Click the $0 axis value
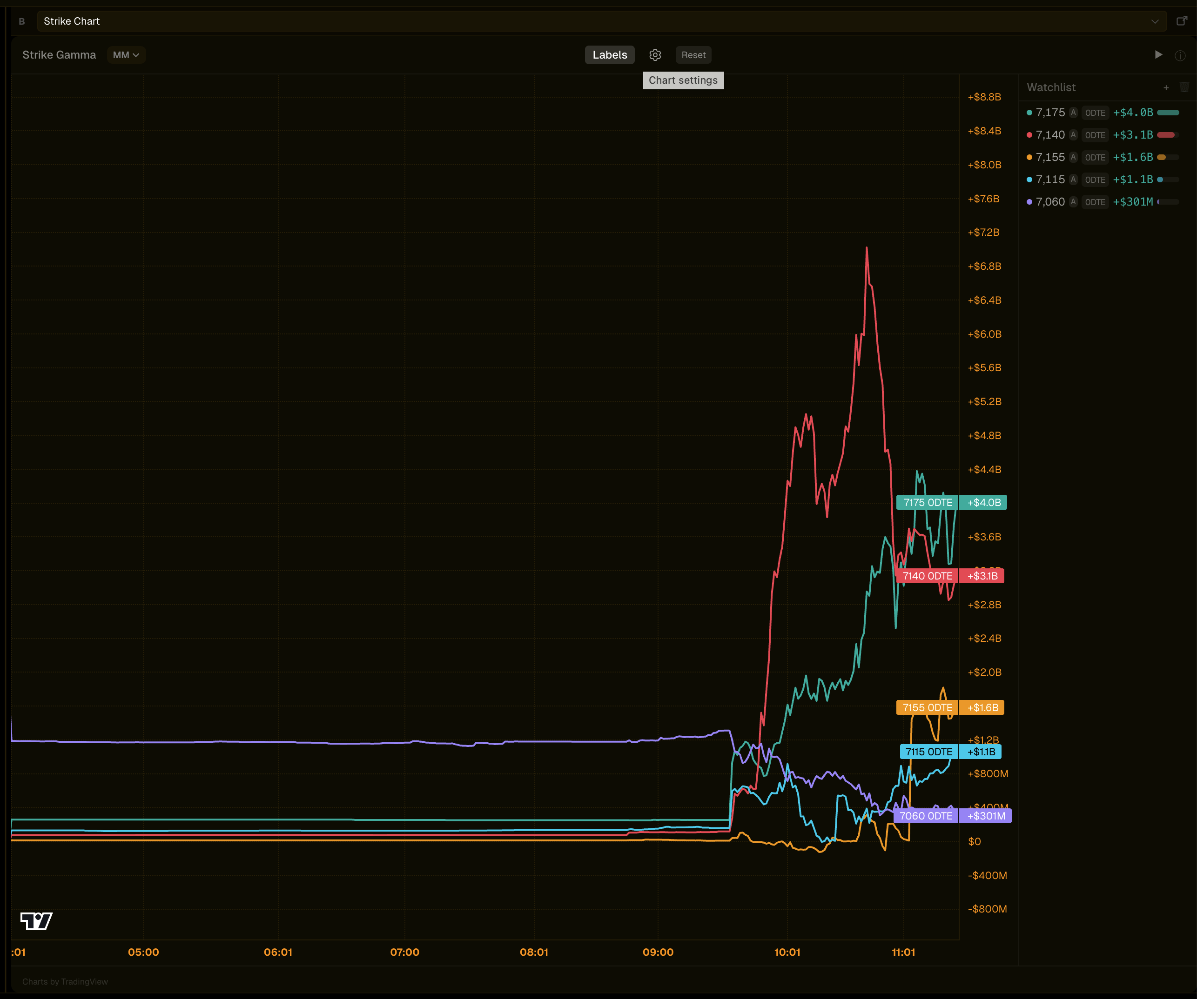The width and height of the screenshot is (1197, 999). [975, 842]
